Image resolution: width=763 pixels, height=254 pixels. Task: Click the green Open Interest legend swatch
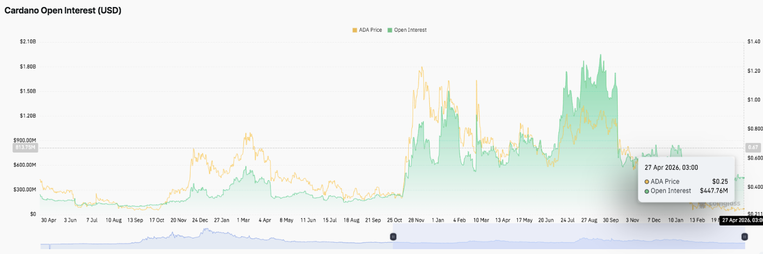tap(389, 30)
